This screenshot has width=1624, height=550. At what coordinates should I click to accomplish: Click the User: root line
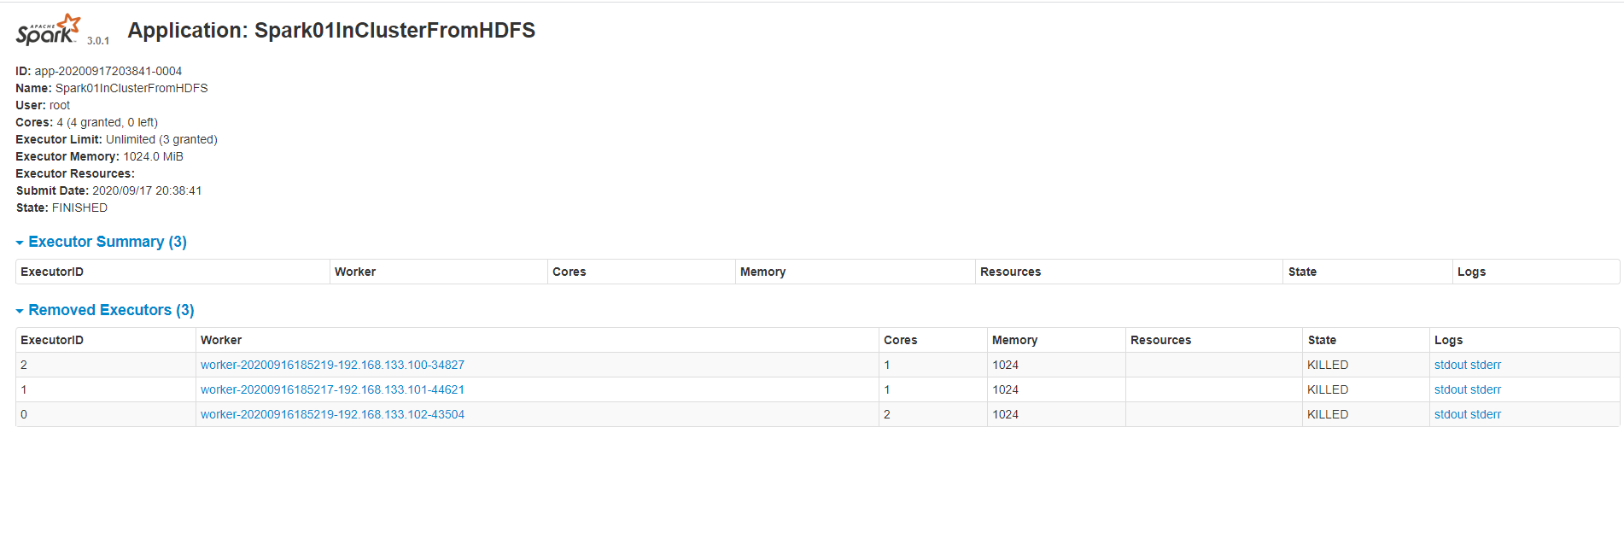43,105
